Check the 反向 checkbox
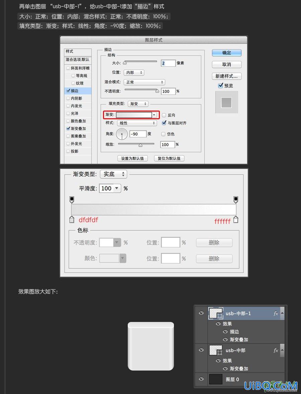This screenshot has width=301, height=394. pos(164,115)
